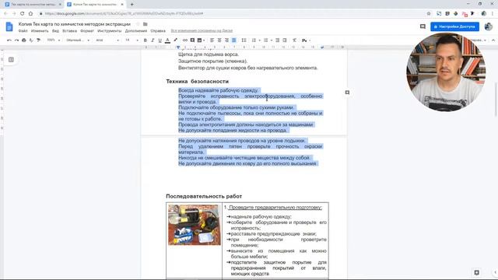
Task: Go to the browser home page
Action: pyautogui.click(x=30, y=14)
